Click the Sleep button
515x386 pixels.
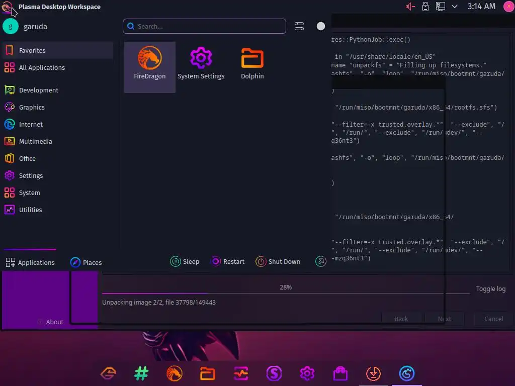point(185,261)
